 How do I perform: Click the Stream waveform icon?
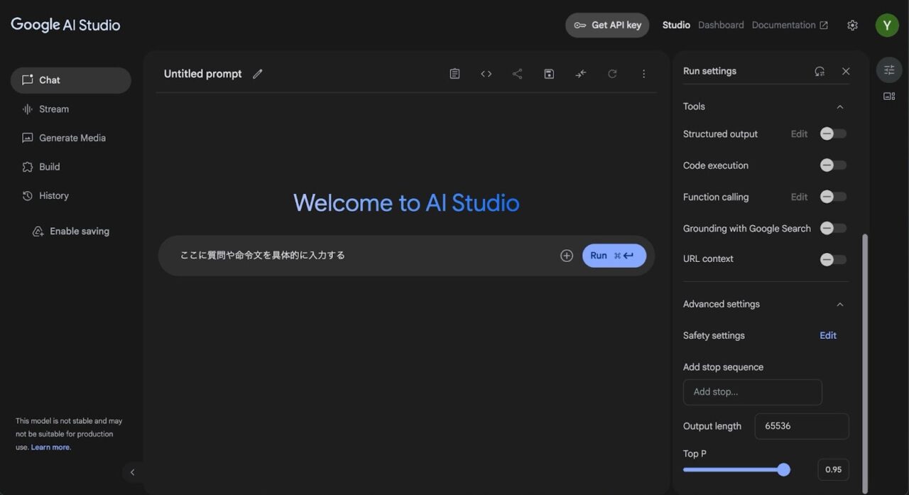click(x=28, y=109)
